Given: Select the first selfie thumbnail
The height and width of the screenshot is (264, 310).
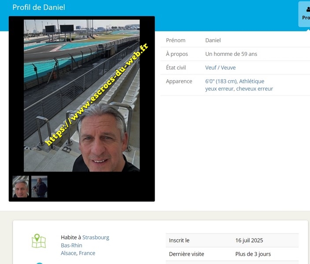Looking at the screenshot, I should 21,187.
